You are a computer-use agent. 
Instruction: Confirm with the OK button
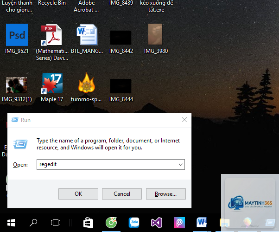pos(78,194)
